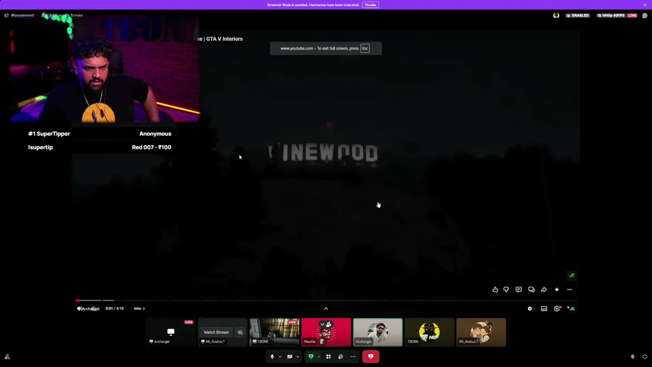Open screen share options dropdown arrow

[x=318, y=356]
